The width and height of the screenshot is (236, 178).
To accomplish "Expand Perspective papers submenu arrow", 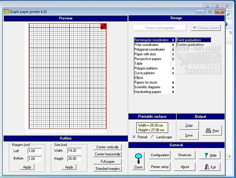I will point(173,59).
